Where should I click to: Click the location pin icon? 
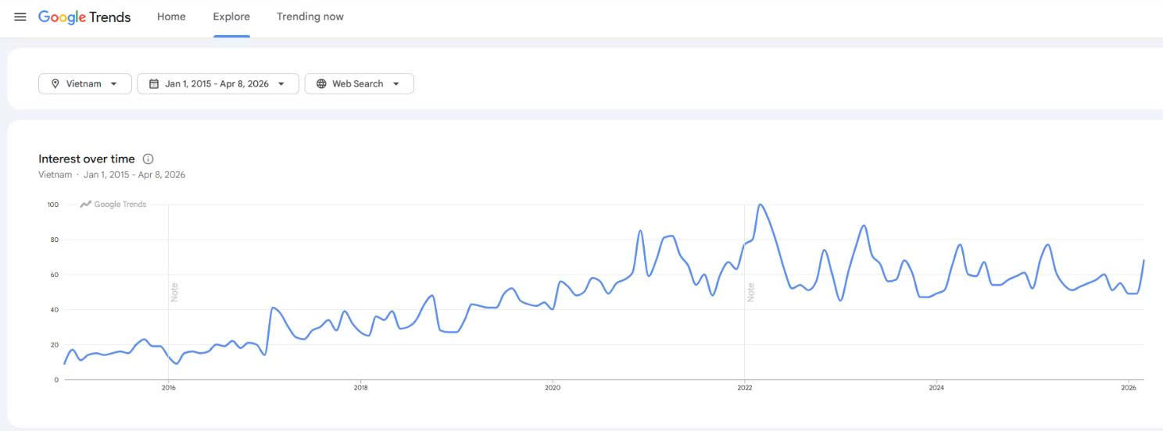point(55,84)
